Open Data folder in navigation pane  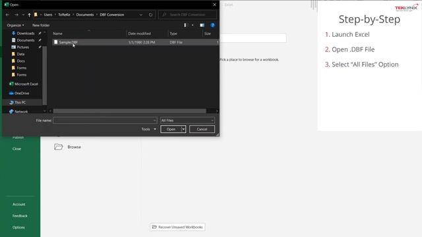point(20,54)
